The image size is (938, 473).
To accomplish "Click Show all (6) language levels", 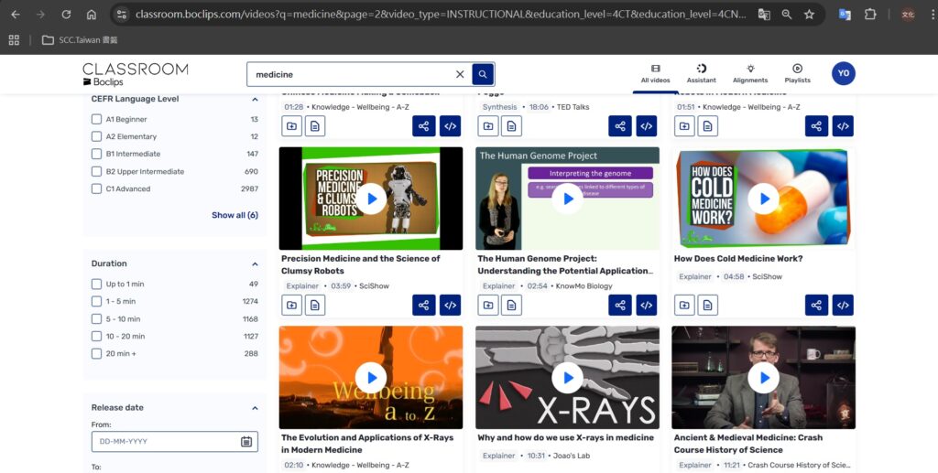I will (x=234, y=215).
